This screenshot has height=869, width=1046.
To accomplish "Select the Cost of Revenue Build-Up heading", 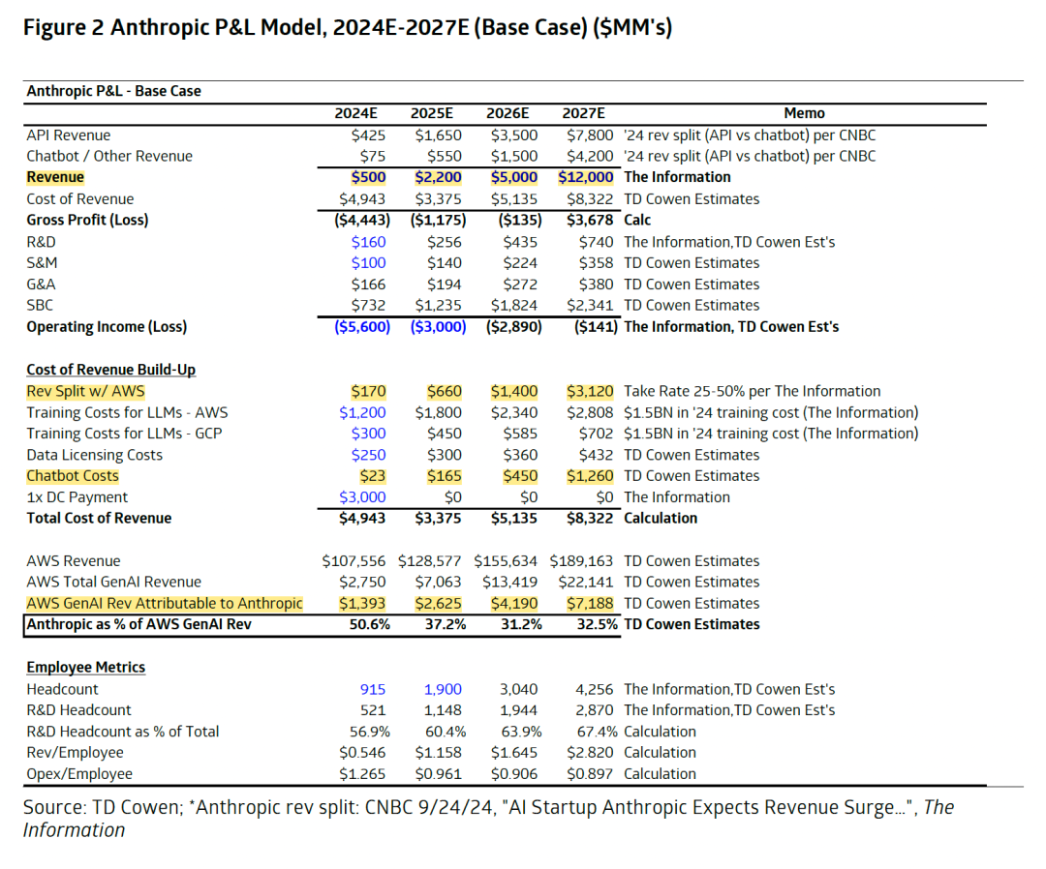I will 110,370.
